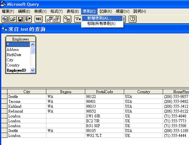Click the PostalCode column header
189x145 pixels.
[x=104, y=92]
